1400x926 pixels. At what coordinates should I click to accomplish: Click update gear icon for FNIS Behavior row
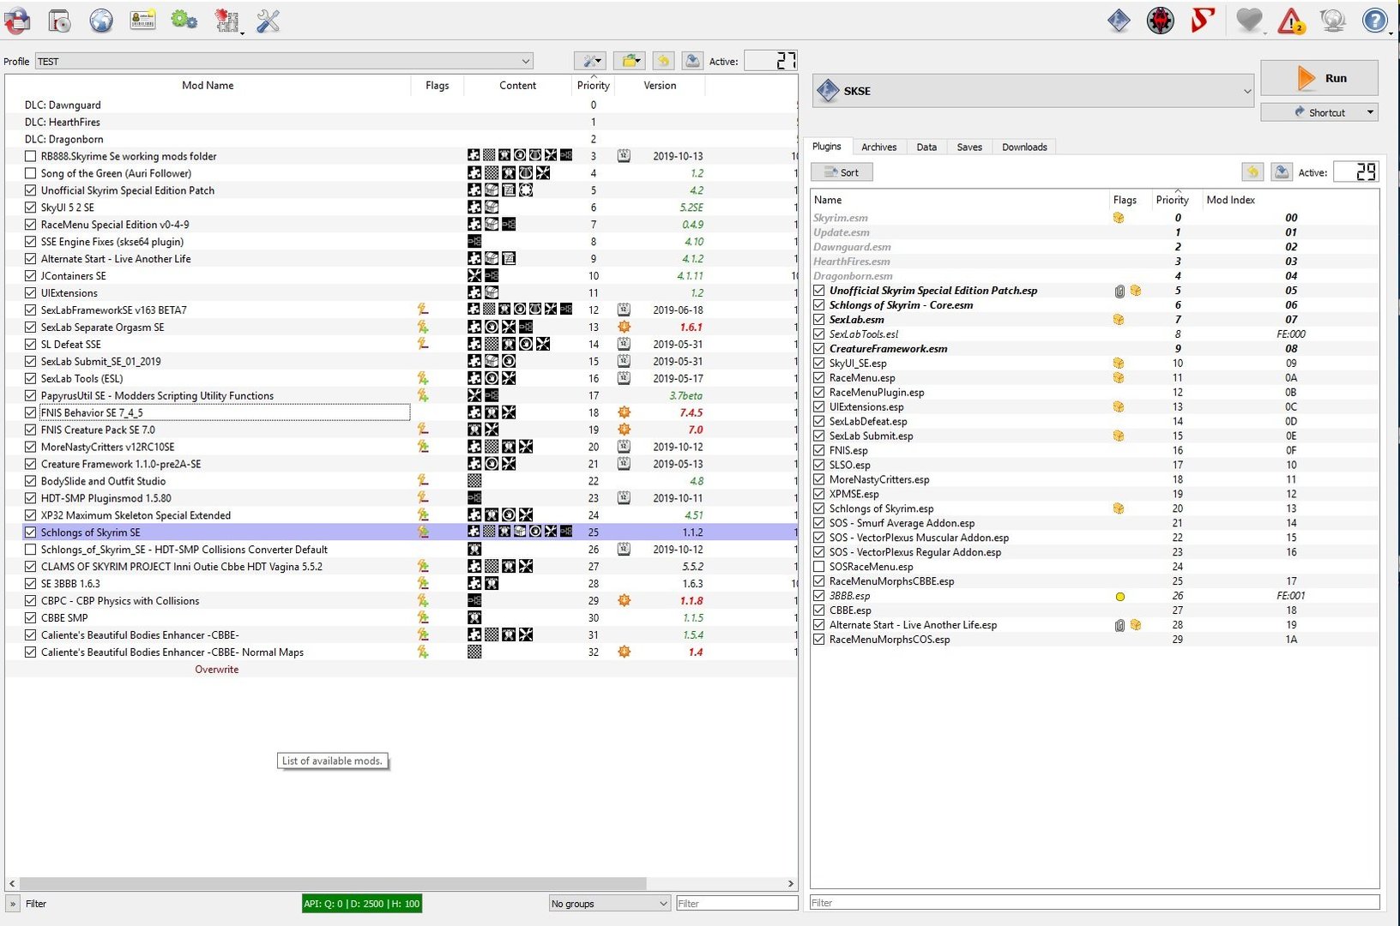[x=624, y=412]
